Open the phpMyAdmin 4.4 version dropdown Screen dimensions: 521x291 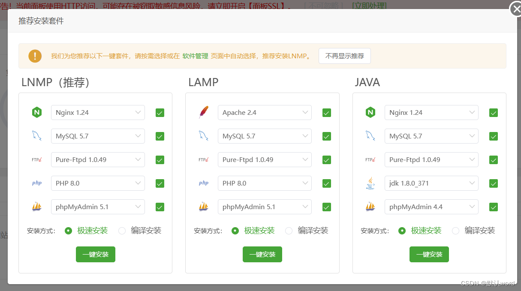(431, 207)
